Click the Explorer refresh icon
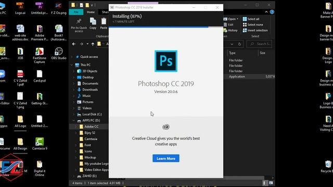333x187 pixels. click(x=239, y=44)
